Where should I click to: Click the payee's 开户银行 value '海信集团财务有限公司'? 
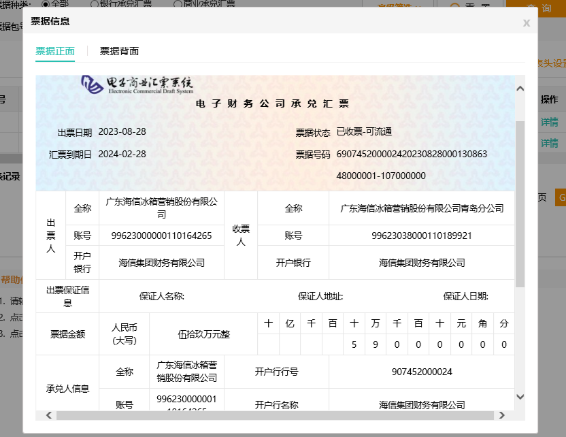(x=422, y=263)
